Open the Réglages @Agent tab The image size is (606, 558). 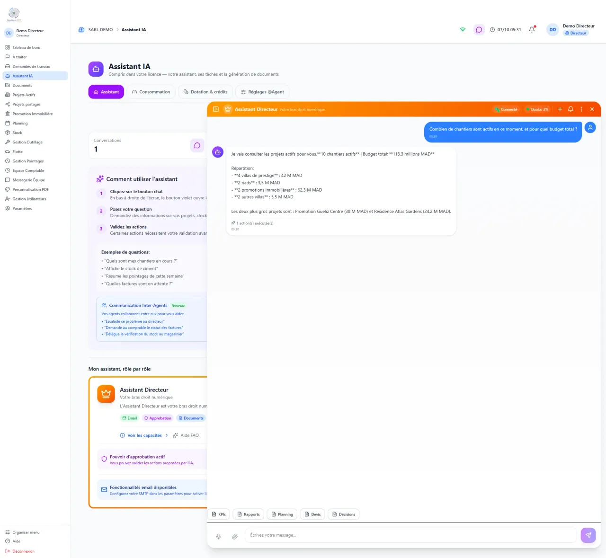click(262, 92)
